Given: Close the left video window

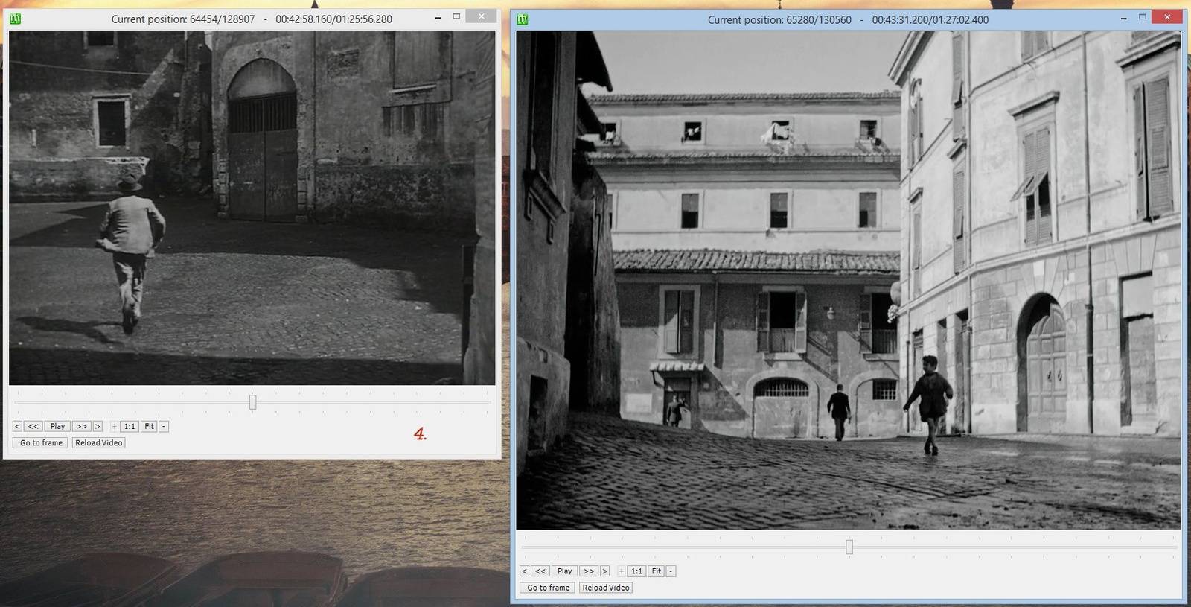Looking at the screenshot, I should click(x=482, y=16).
